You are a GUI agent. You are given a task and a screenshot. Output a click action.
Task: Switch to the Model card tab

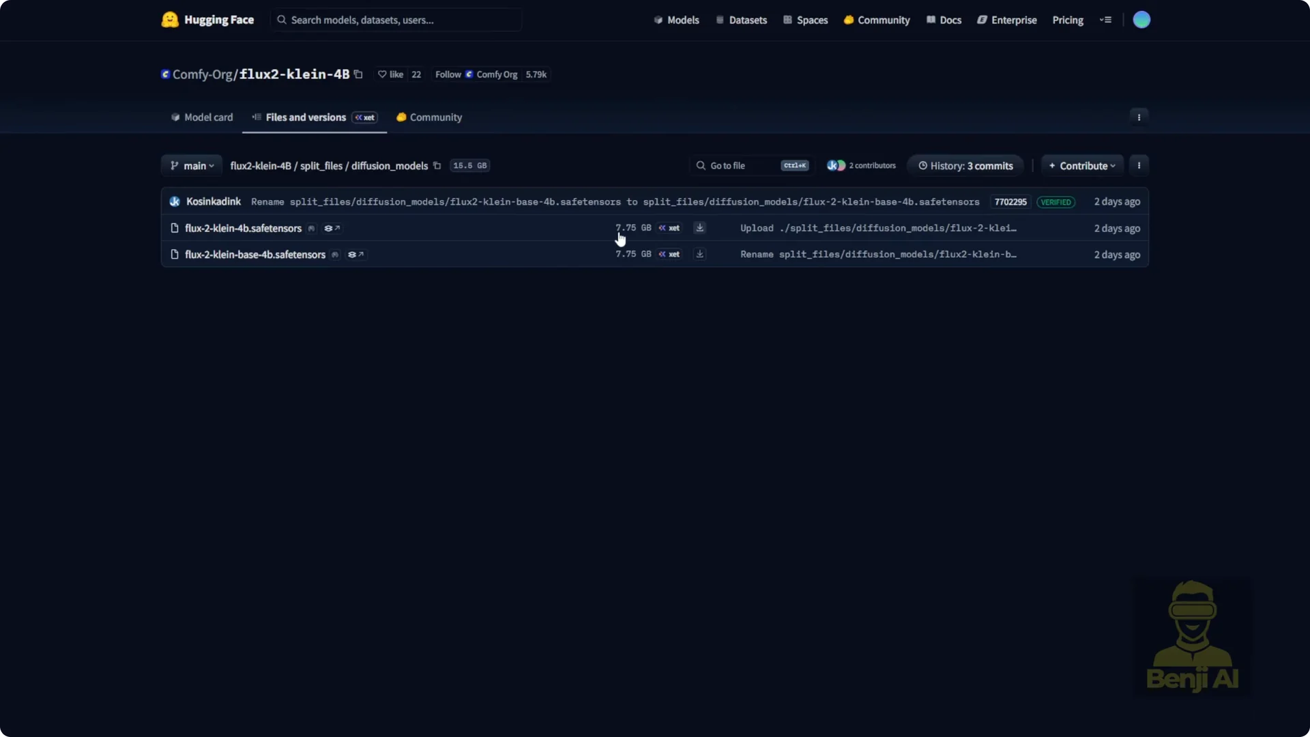(x=202, y=117)
